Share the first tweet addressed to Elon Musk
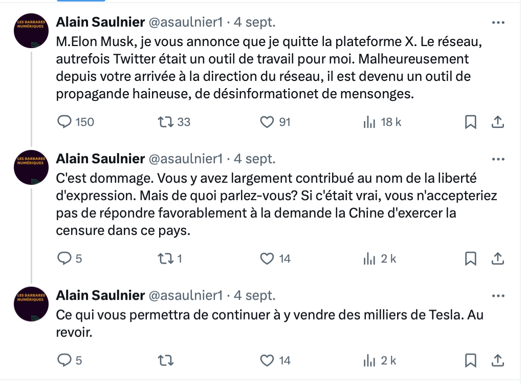Screen dimensions: 526x384 [x=498, y=122]
